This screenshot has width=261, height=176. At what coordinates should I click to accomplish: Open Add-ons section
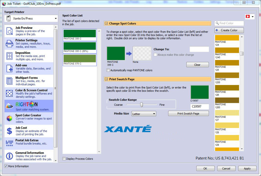(29, 69)
